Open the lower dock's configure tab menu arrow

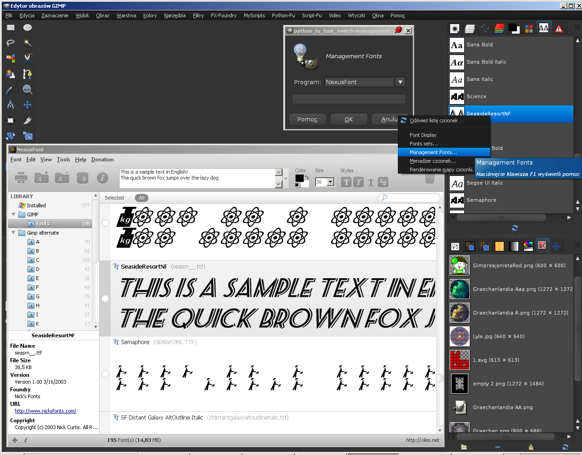click(x=577, y=245)
